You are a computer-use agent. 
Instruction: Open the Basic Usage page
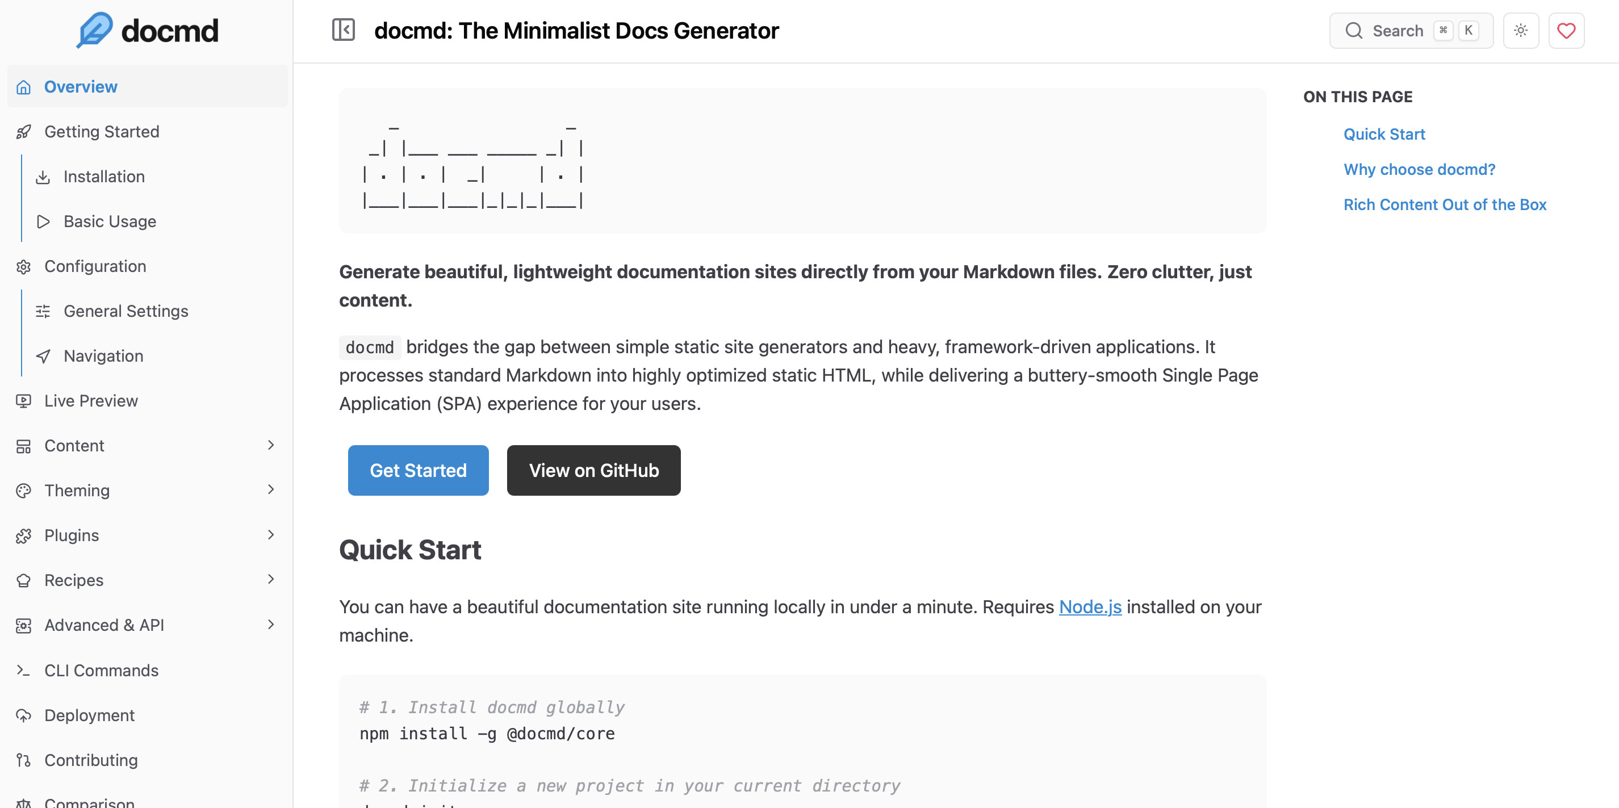tap(110, 222)
